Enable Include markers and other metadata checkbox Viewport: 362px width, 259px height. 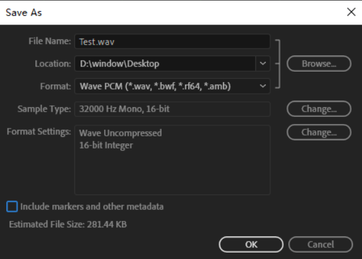tap(12, 207)
